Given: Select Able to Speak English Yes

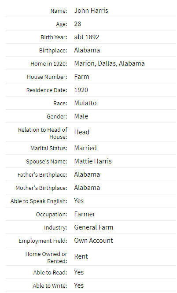Looking at the screenshot, I should tap(79, 201).
